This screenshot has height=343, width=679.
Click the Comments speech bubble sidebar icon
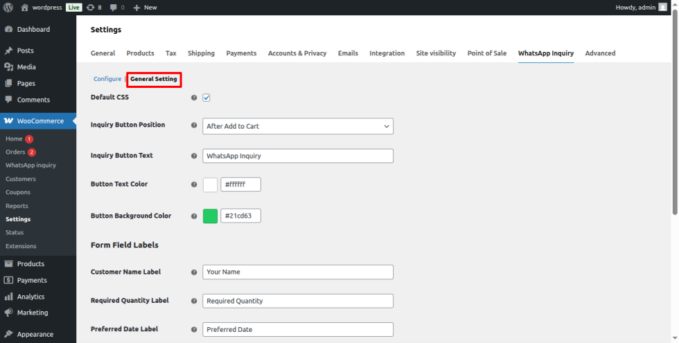tap(8, 100)
